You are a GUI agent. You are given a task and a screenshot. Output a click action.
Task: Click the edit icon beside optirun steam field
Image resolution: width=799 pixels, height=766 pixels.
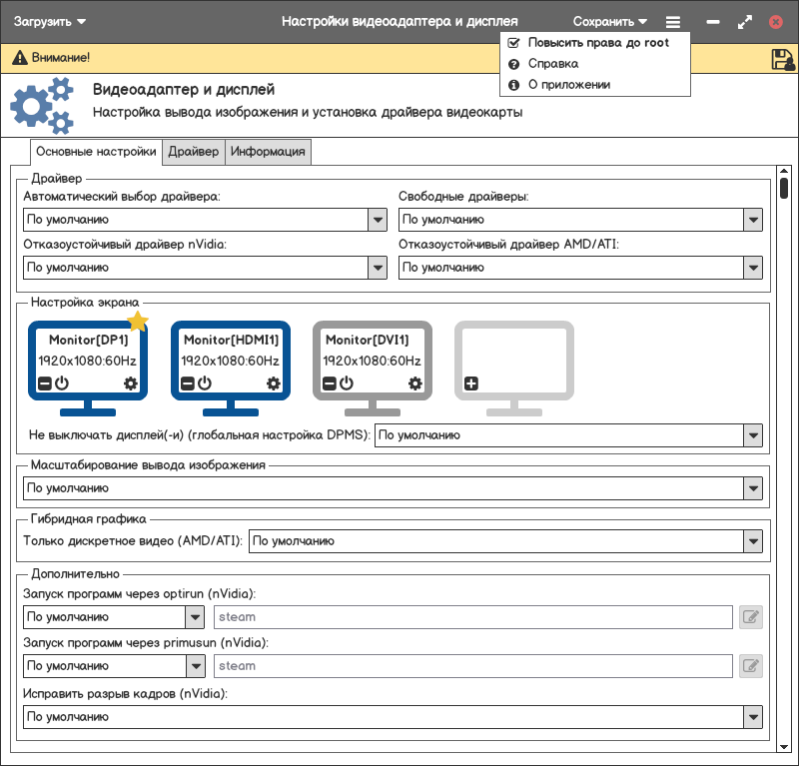[x=751, y=617]
